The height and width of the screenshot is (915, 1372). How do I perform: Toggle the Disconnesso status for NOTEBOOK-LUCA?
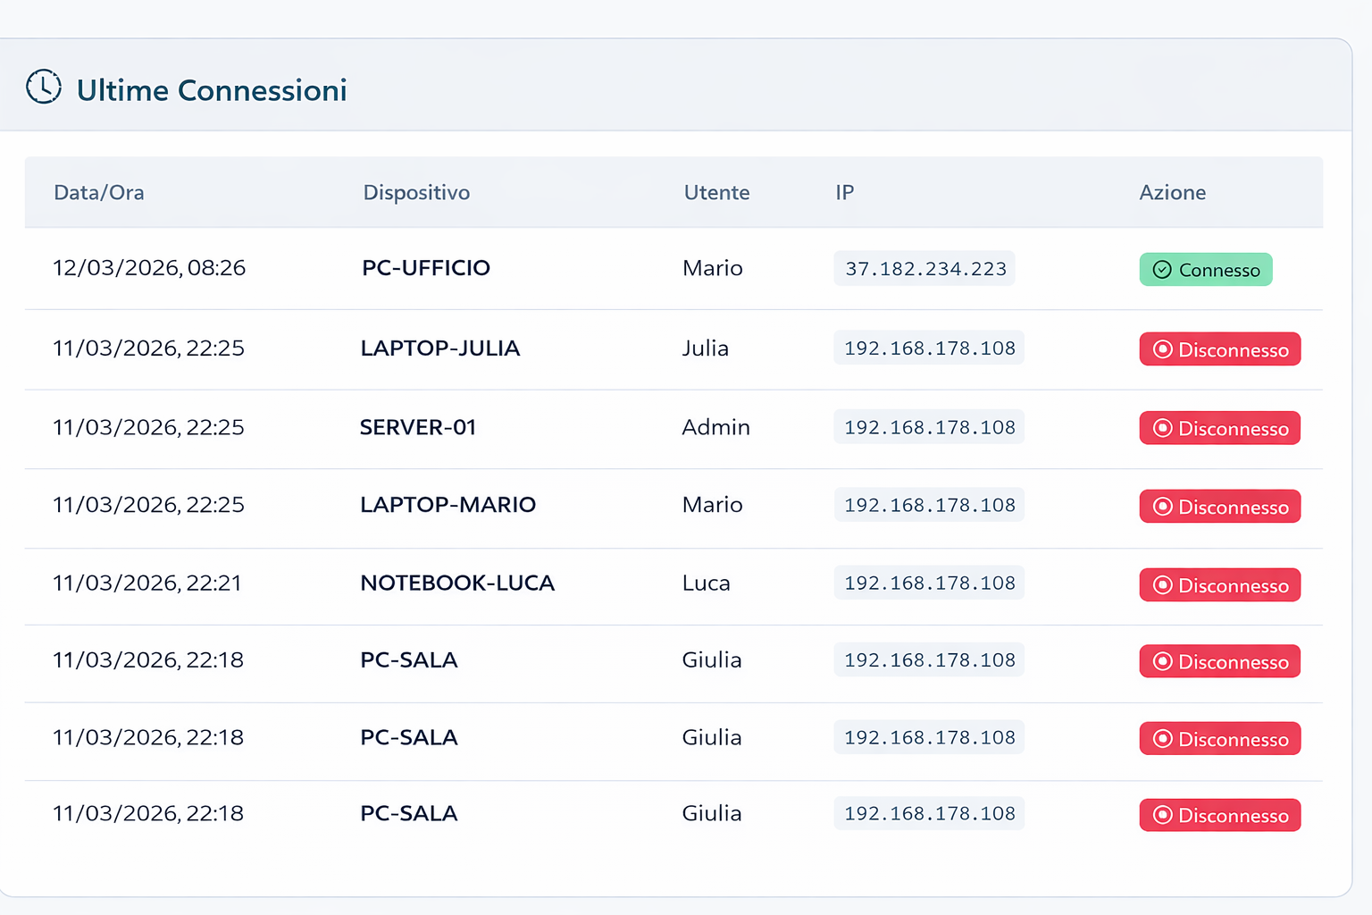1220,585
